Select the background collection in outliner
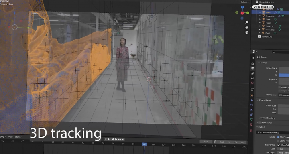 (x=267, y=36)
